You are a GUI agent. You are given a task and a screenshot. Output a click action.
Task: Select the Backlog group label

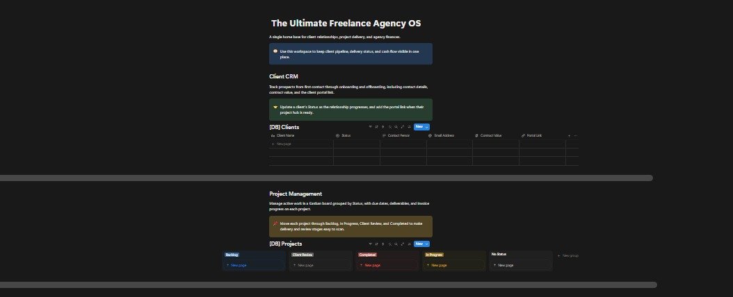232,255
